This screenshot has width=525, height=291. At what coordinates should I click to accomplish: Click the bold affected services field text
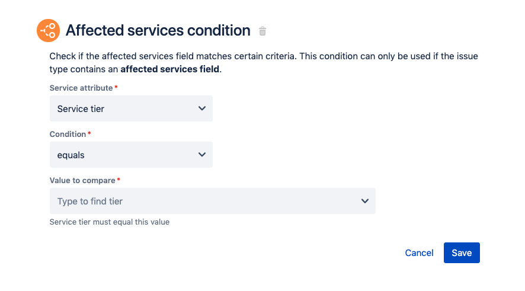(170, 69)
